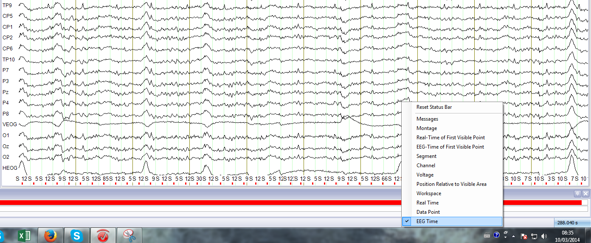Select the P3 channel label
The height and width of the screenshot is (243, 591).
click(6, 81)
